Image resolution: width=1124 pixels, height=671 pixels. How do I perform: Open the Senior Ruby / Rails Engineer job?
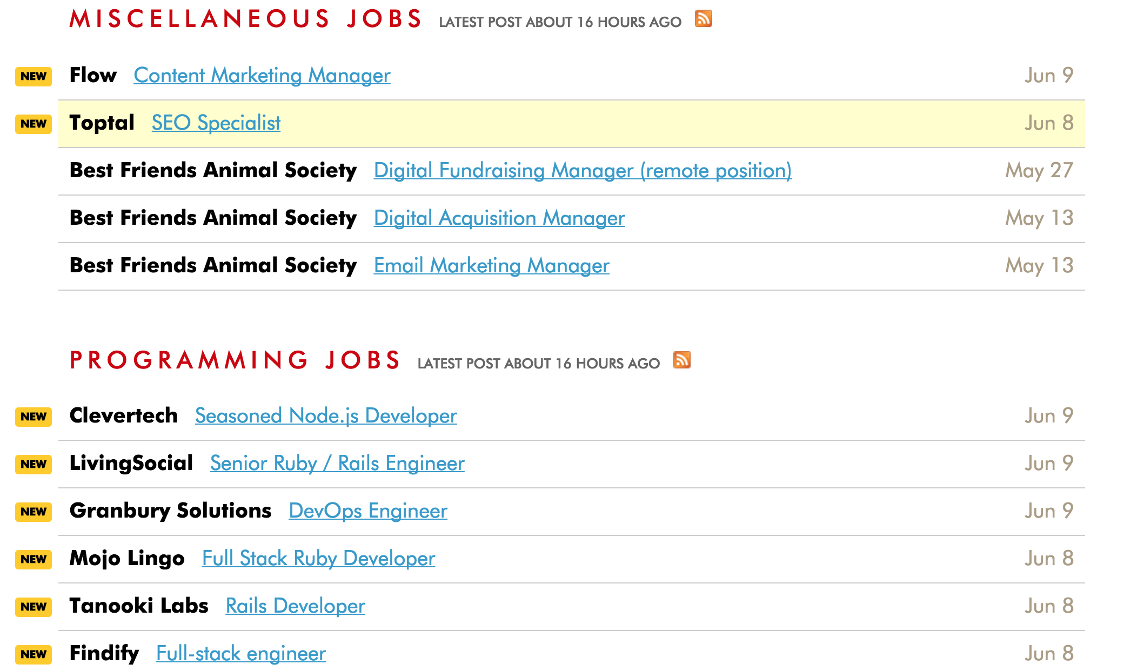coord(337,464)
